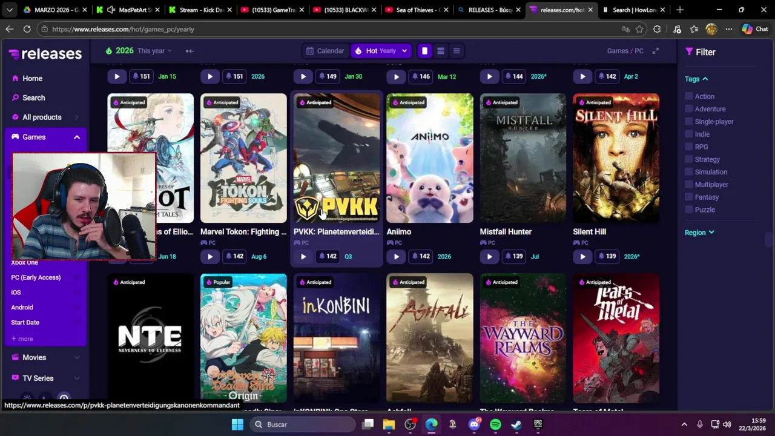Check the Fantasy tag filter
Screen dimensions: 775x436
click(x=688, y=197)
